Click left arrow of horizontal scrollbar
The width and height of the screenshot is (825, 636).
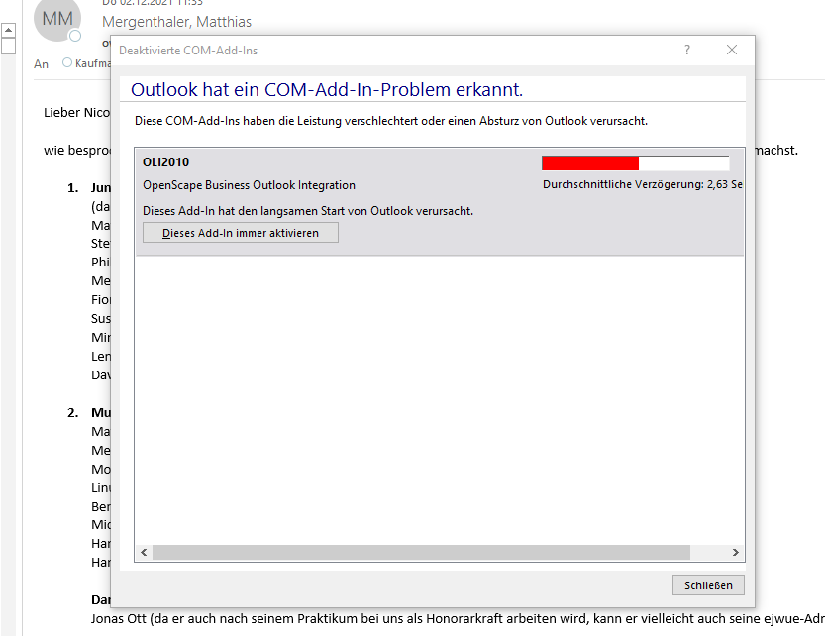145,552
